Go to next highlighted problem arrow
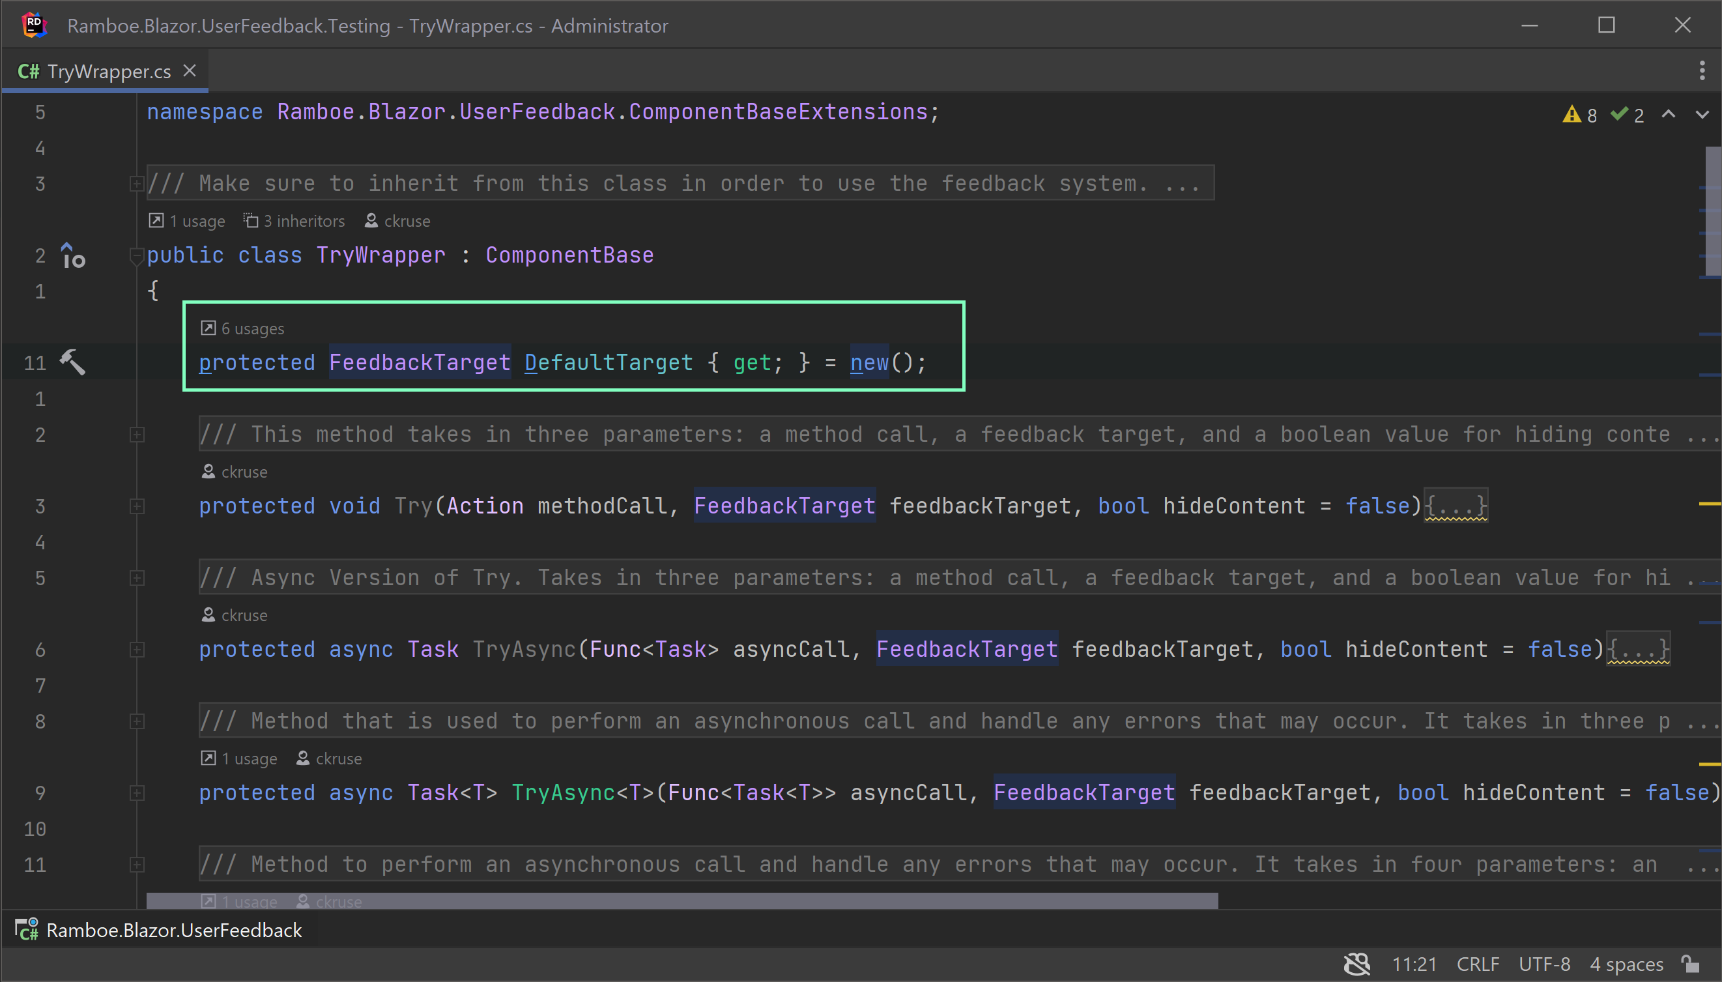The image size is (1722, 982). pyautogui.click(x=1702, y=114)
